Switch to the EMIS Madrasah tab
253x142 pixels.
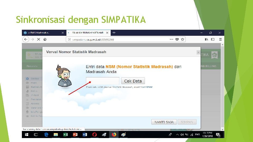(x=44, y=33)
